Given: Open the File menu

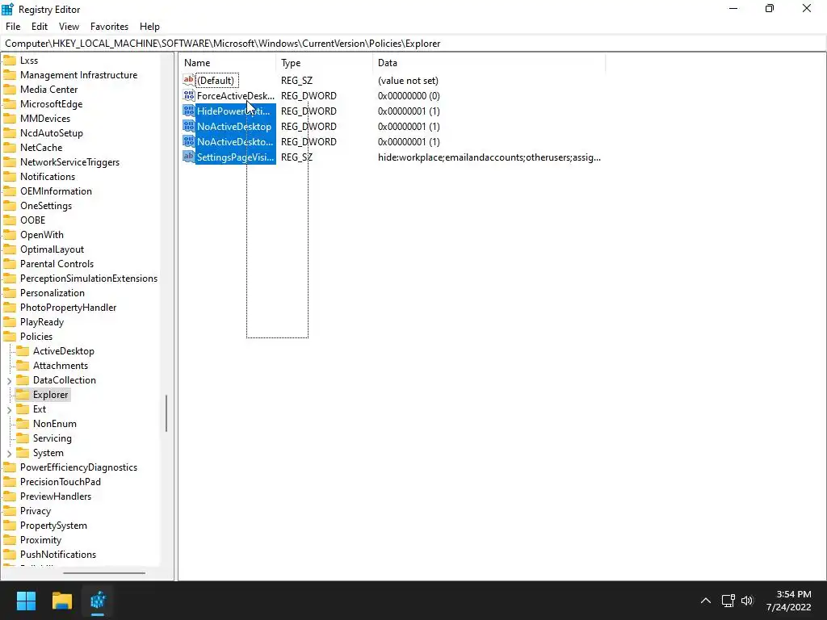Looking at the screenshot, I should click(13, 27).
